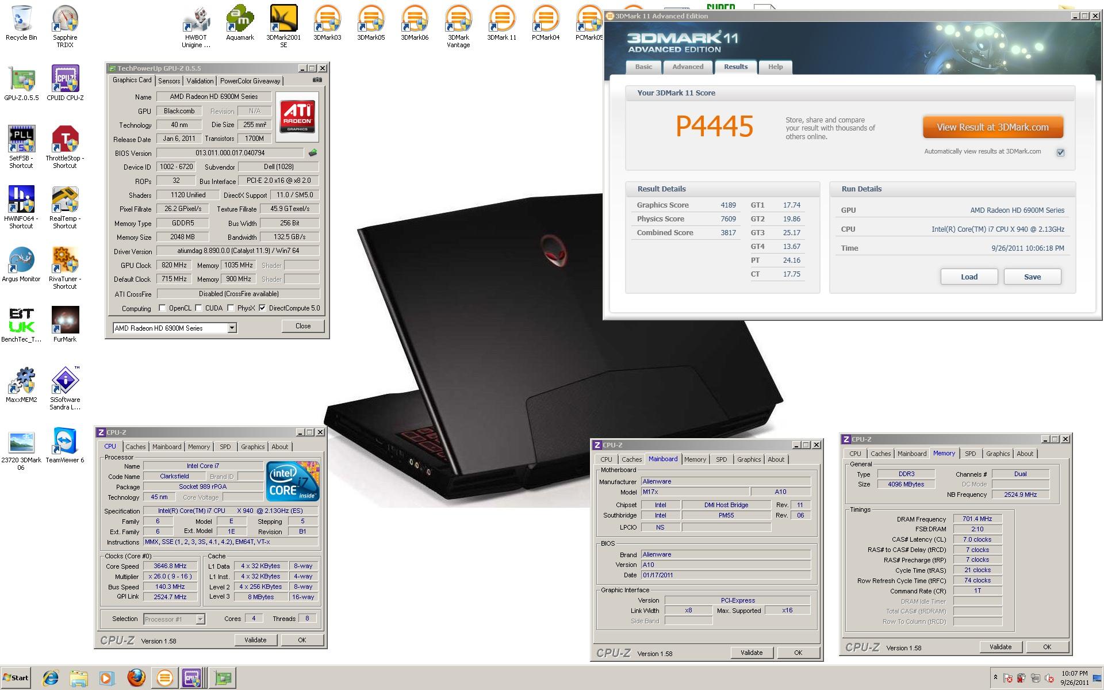Toggle PhysX checkbox in GPU-Z
1104x690 pixels.
pyautogui.click(x=231, y=308)
